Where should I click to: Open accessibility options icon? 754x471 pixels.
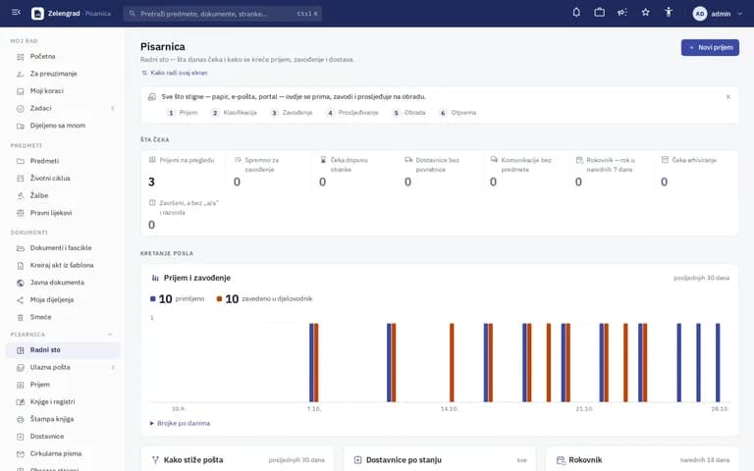(x=669, y=13)
